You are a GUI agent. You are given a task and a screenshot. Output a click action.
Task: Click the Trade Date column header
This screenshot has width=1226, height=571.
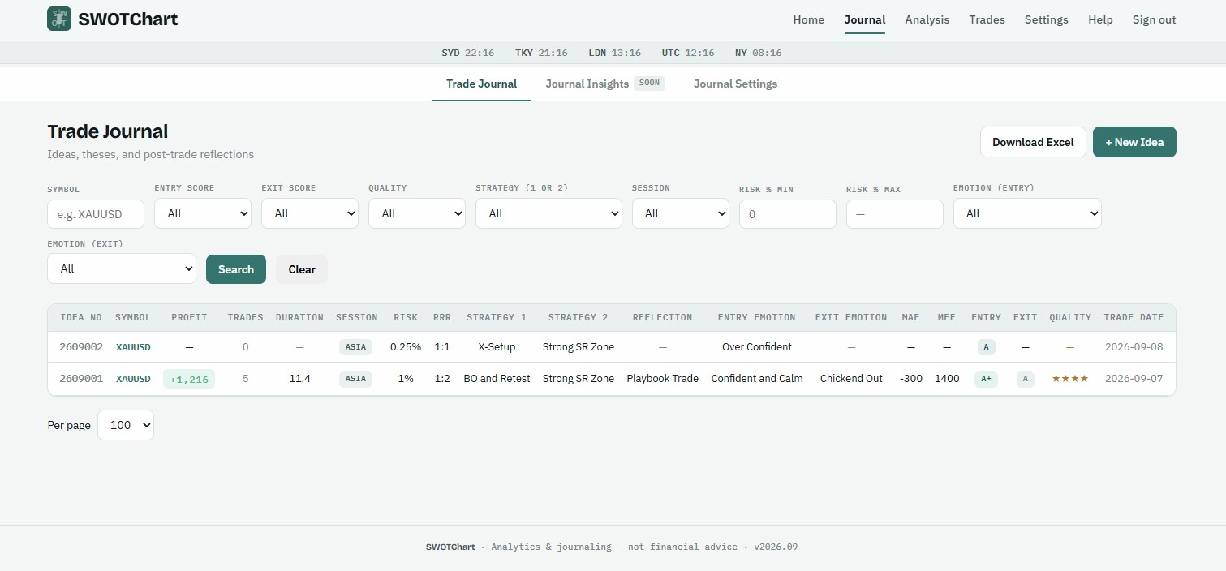tap(1134, 317)
